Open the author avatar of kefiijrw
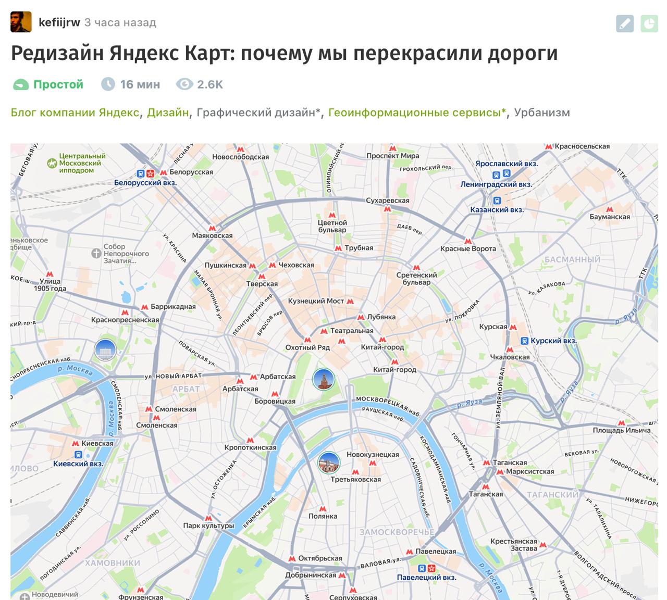667x600 pixels. point(21,22)
